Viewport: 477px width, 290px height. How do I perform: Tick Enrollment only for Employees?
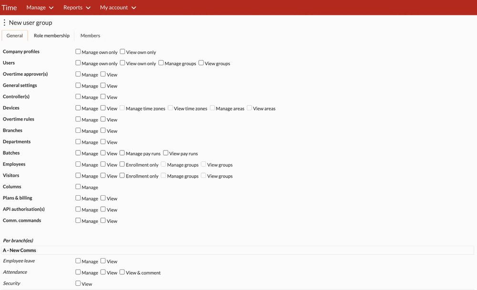122,164
